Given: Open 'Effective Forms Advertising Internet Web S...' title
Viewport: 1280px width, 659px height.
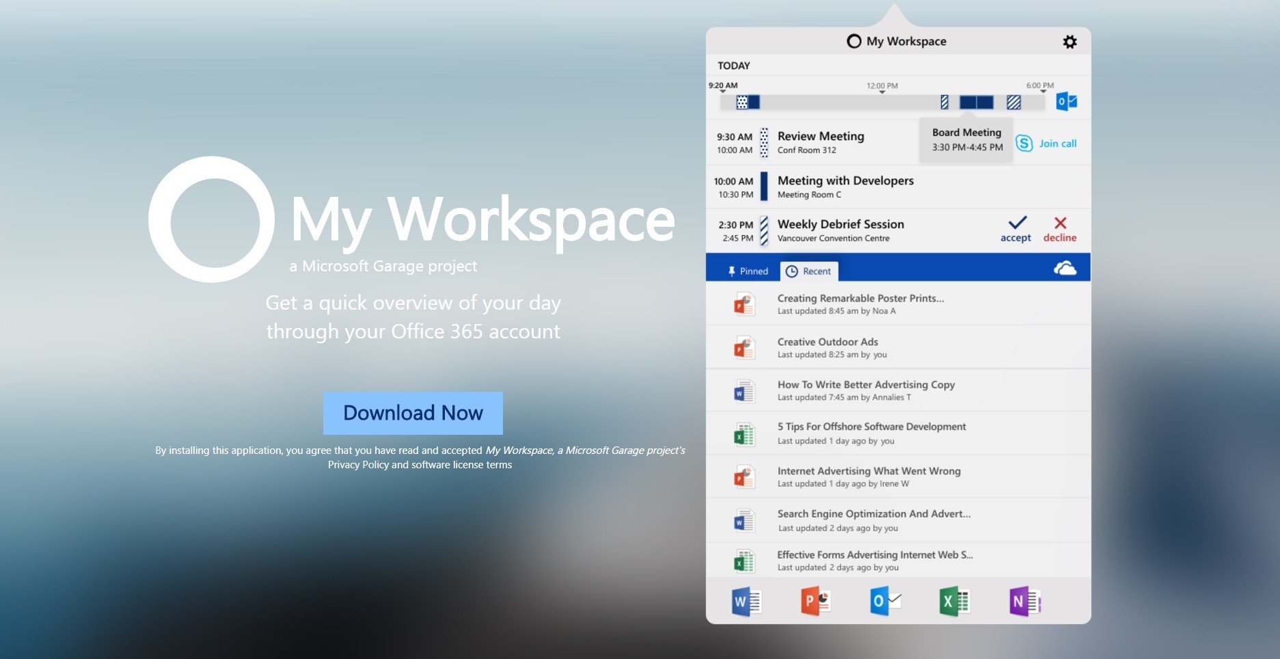Looking at the screenshot, I should (875, 555).
